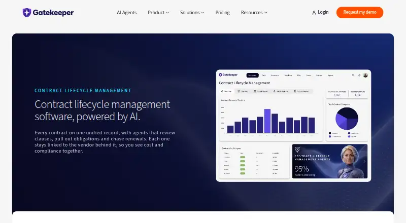Expand the Solutions dropdown menu
406x223 pixels.
(192, 13)
